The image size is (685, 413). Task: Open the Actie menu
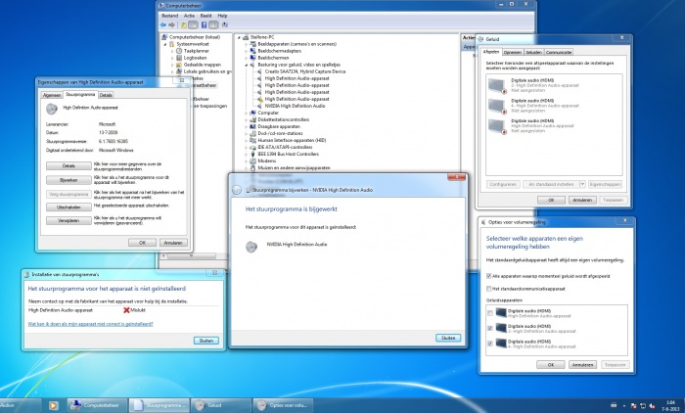189,16
